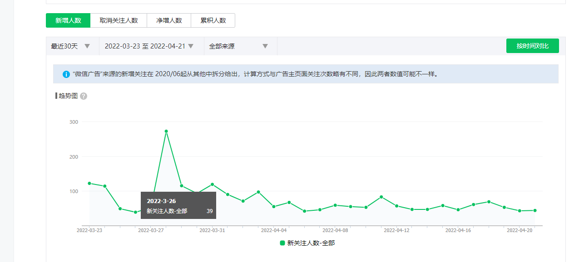579x262 pixels.
Task: Select the first data point at 2022-03-23
Action: point(89,183)
